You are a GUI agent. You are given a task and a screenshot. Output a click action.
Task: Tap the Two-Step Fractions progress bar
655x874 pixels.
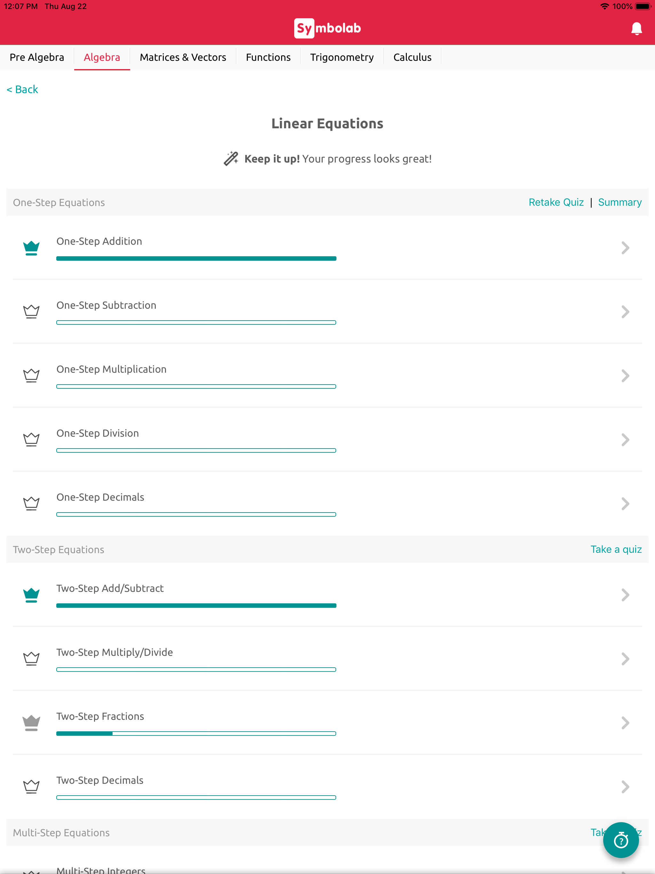pos(196,734)
